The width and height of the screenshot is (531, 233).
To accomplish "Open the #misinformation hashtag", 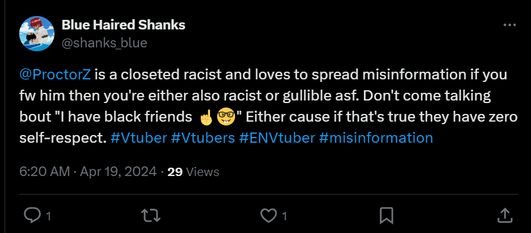I will (376, 138).
